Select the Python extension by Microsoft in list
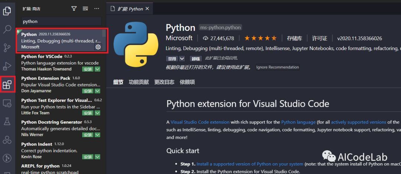 pyautogui.click(x=61, y=41)
